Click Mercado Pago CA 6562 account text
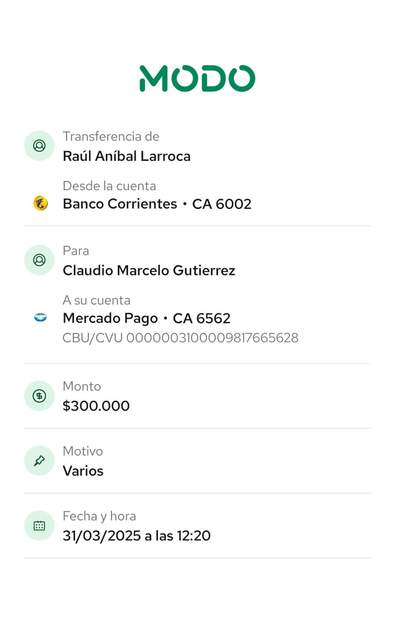 click(146, 318)
